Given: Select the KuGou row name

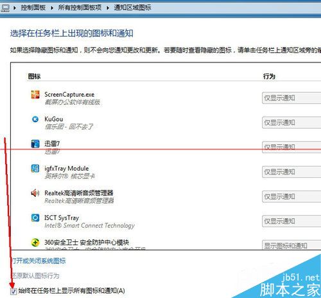Looking at the screenshot, I should [54, 119].
